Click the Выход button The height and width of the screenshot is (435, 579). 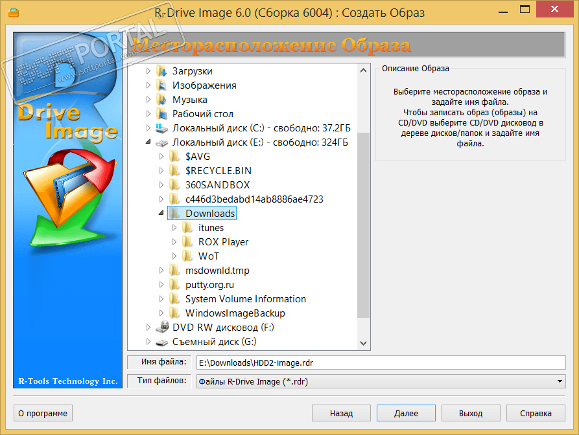(471, 413)
